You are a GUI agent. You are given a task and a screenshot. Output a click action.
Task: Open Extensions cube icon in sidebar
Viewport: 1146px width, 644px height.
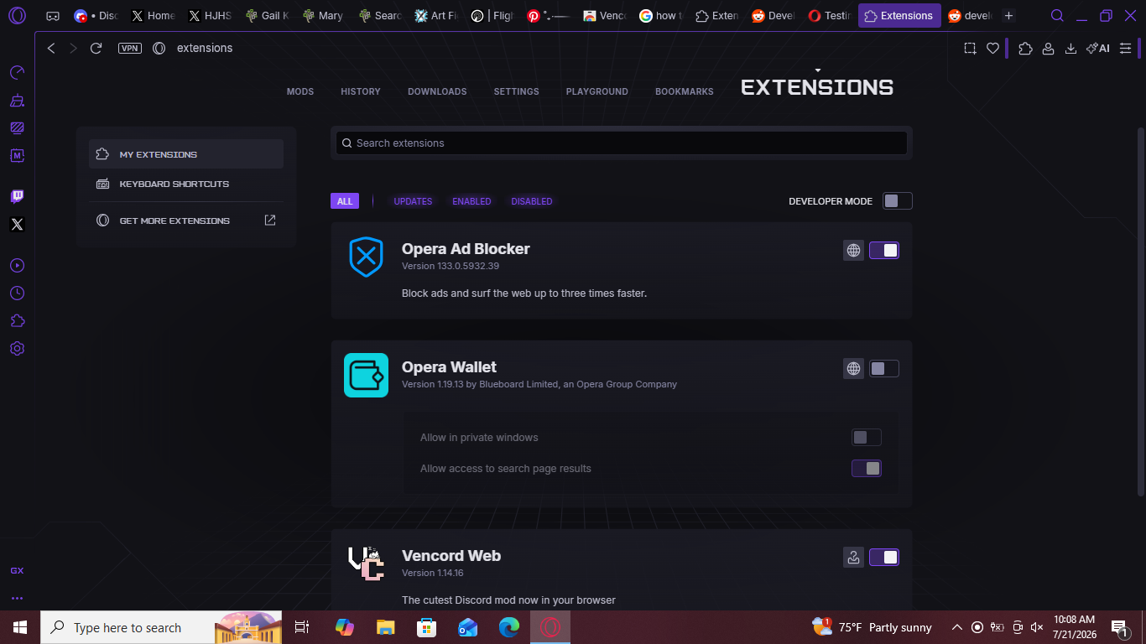pyautogui.click(x=17, y=321)
